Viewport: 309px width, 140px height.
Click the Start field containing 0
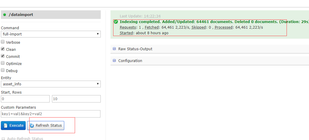(x=25, y=99)
